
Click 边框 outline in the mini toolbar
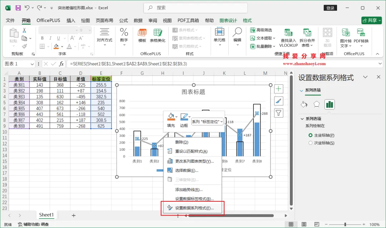pyautogui.click(x=184, y=120)
